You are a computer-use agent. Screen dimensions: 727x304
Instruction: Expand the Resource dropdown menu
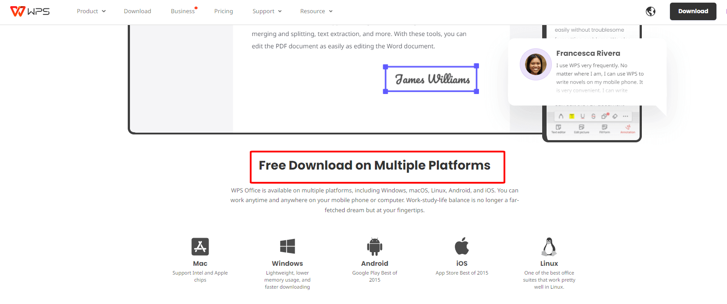click(x=317, y=11)
